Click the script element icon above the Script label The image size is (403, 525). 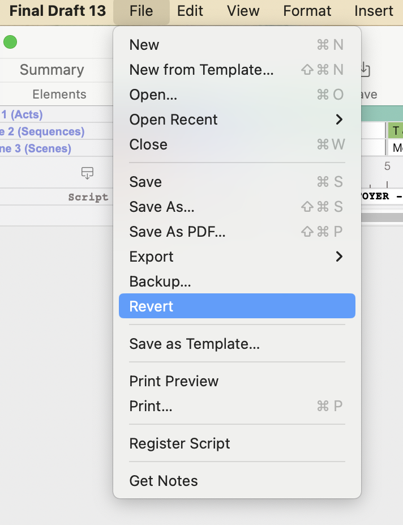pyautogui.click(x=88, y=173)
